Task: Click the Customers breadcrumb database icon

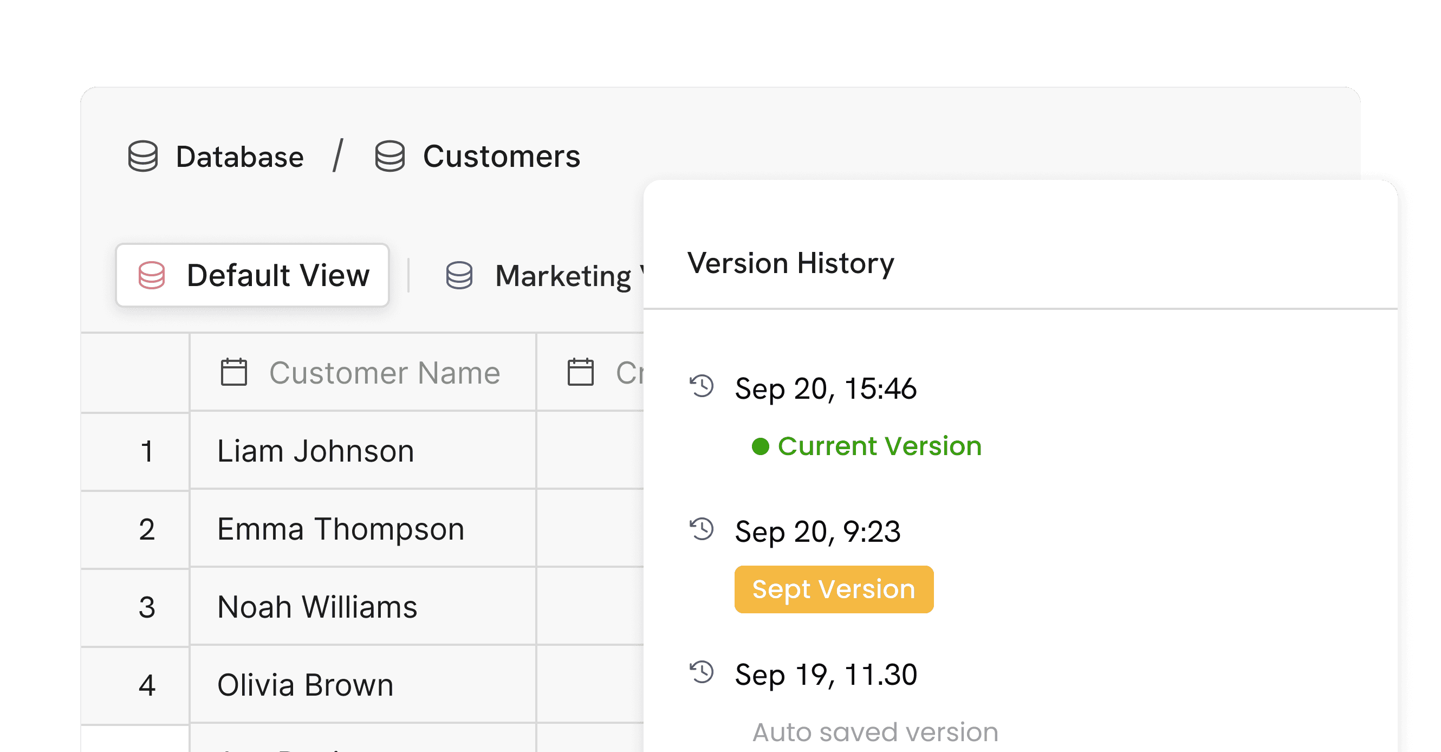Action: click(x=390, y=156)
